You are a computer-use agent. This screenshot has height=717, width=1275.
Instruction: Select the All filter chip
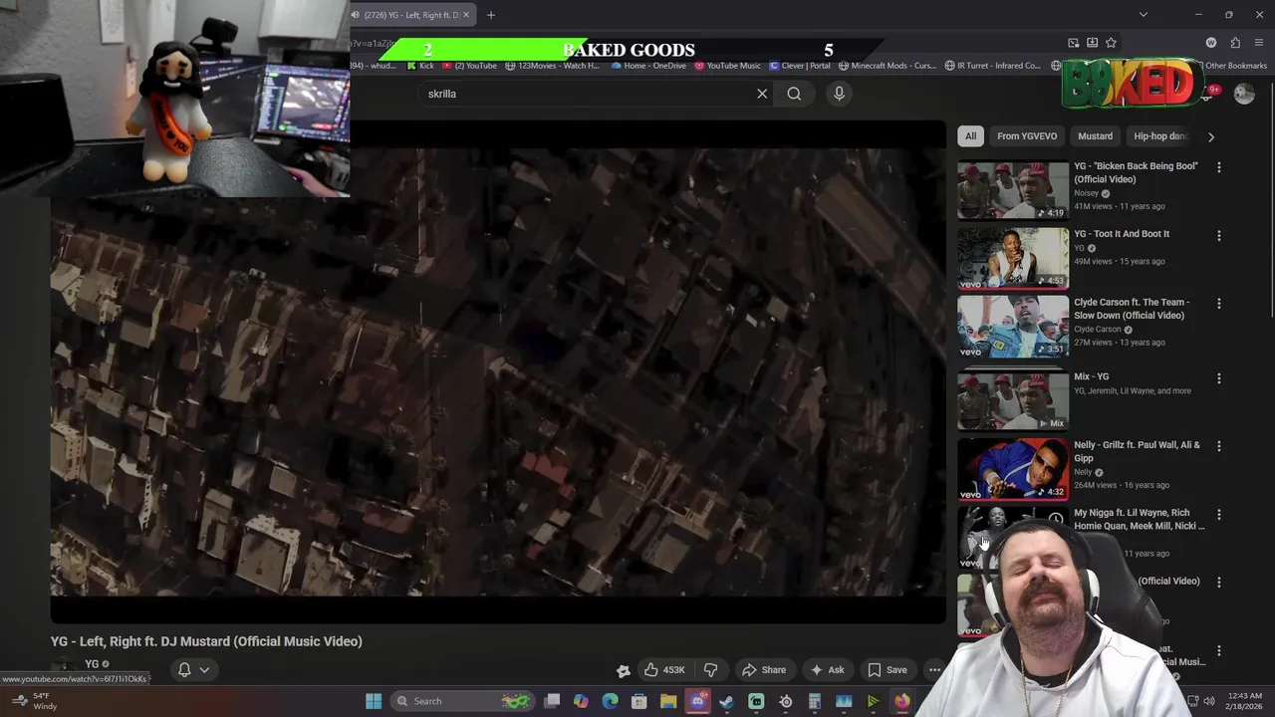coord(970,136)
